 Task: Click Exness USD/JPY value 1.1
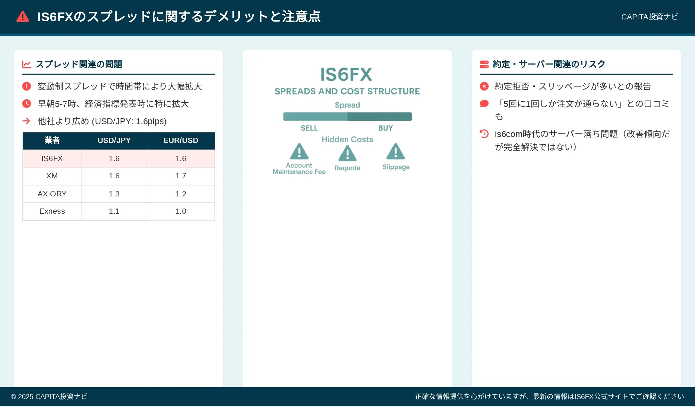114,211
